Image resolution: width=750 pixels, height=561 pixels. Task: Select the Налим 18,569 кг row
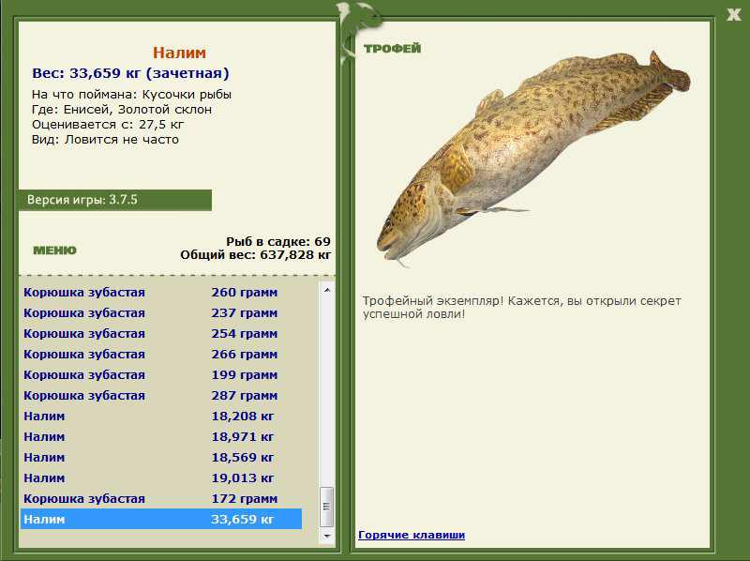point(160,457)
